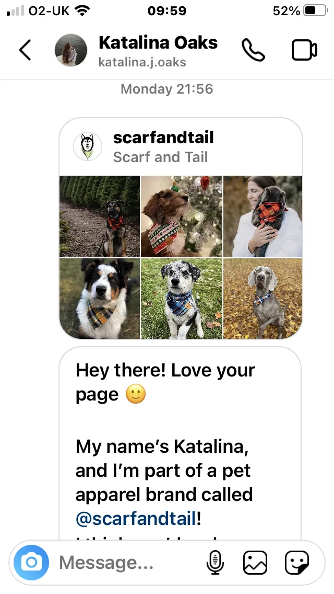The height and width of the screenshot is (594, 334).
Task: View the dog on forest path photo
Action: coord(100,216)
